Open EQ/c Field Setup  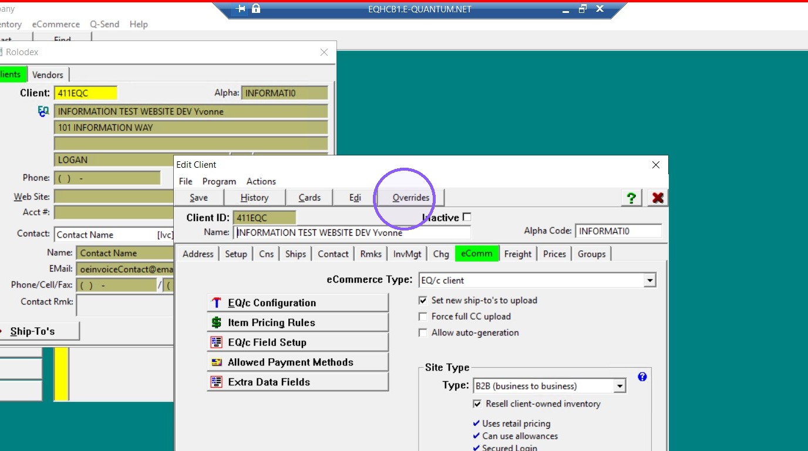click(x=298, y=343)
